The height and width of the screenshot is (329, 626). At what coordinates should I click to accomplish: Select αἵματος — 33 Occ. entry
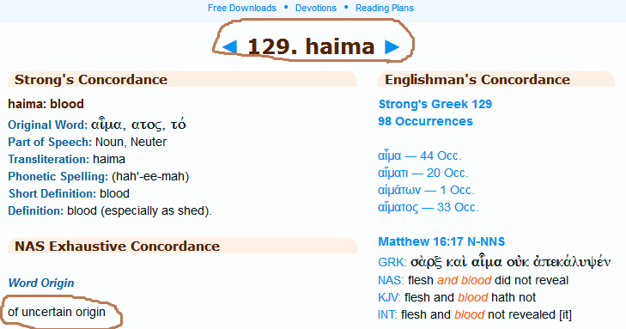click(428, 207)
